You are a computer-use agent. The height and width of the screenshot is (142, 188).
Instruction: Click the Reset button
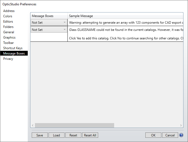point(73,135)
